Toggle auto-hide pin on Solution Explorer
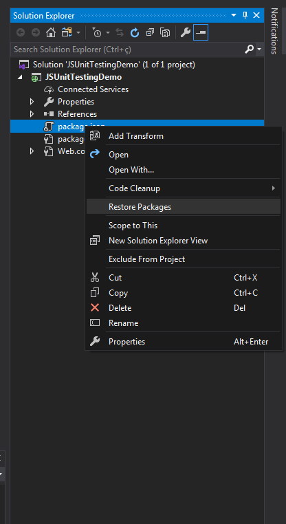 pyautogui.click(x=245, y=15)
